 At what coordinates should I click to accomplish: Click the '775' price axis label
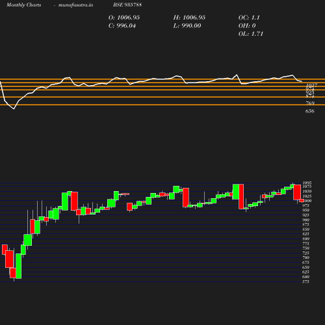pos(305,244)
